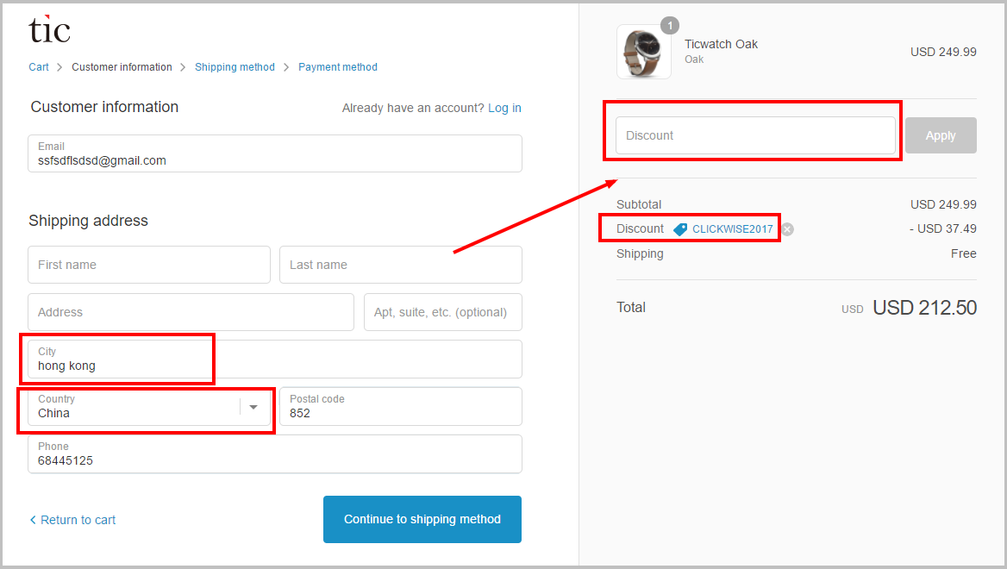
Task: Click the Ticwatch Oak product thumbnail
Action: 643,52
